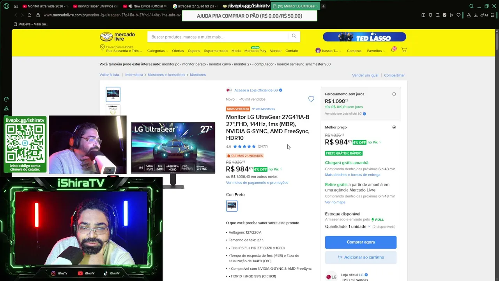Click Adicionar ao carrinho button

click(361, 257)
